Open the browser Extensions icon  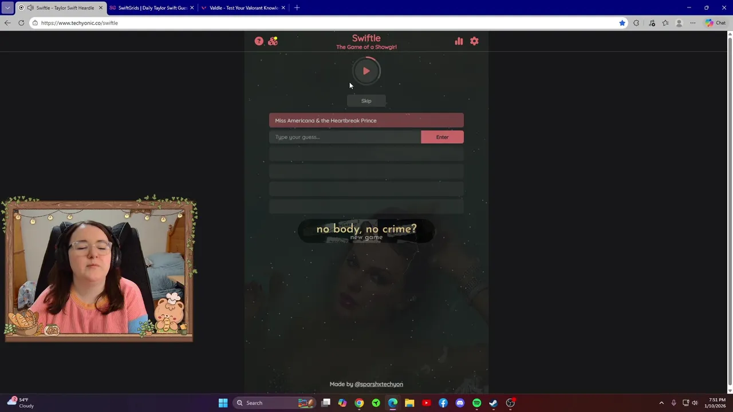tap(636, 23)
